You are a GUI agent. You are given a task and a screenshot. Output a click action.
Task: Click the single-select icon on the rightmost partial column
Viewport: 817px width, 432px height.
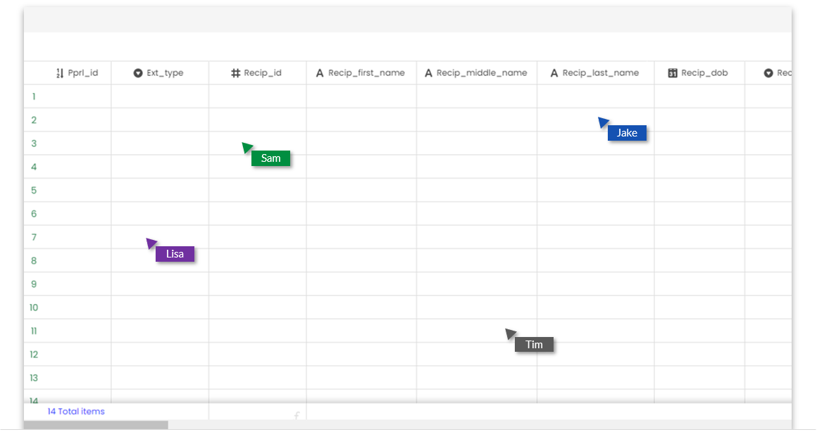point(768,72)
